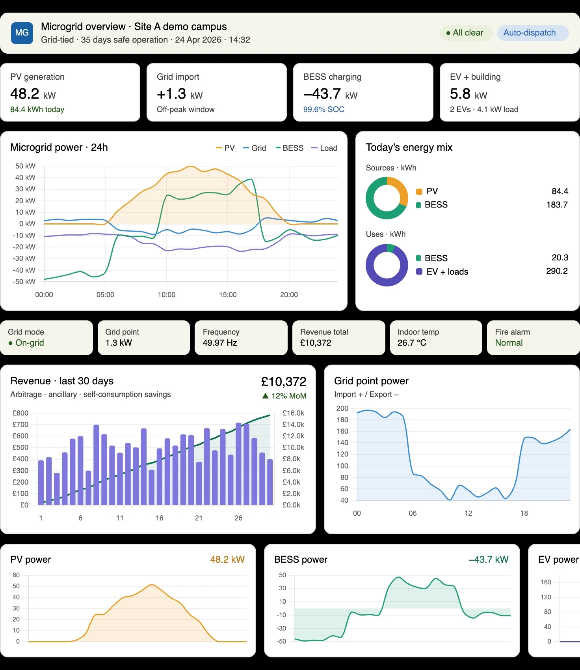Screen dimensions: 580x670
Task: Click the 18 label on grid point chart
Action: coord(524,513)
